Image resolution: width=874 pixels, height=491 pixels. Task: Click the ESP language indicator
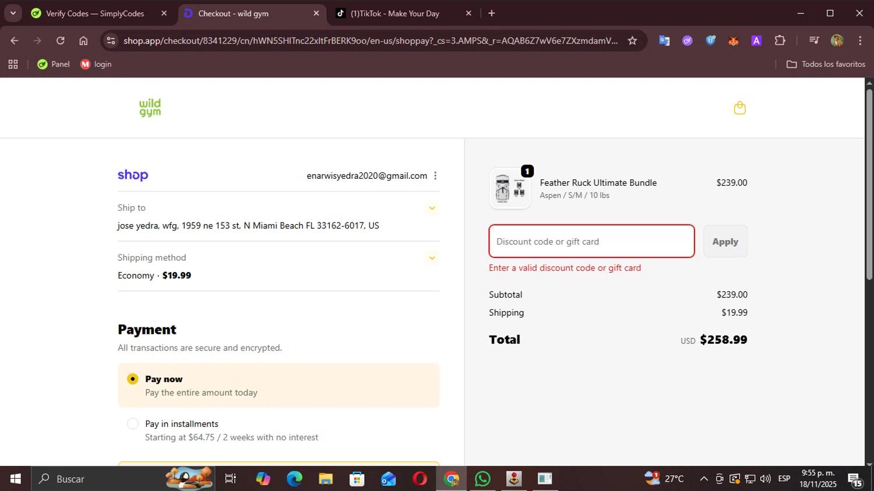[784, 479]
